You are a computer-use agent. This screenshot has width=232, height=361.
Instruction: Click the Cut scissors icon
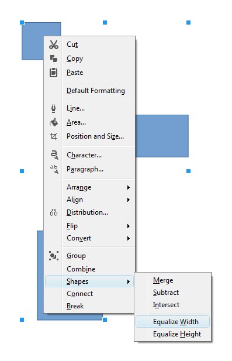point(54,44)
